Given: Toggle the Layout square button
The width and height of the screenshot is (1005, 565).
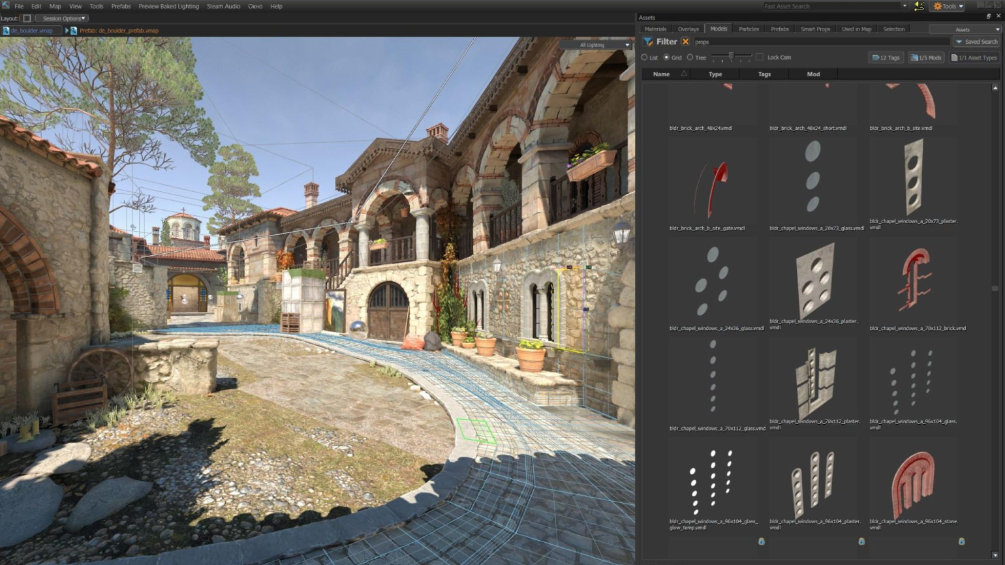Looking at the screenshot, I should point(27,18).
